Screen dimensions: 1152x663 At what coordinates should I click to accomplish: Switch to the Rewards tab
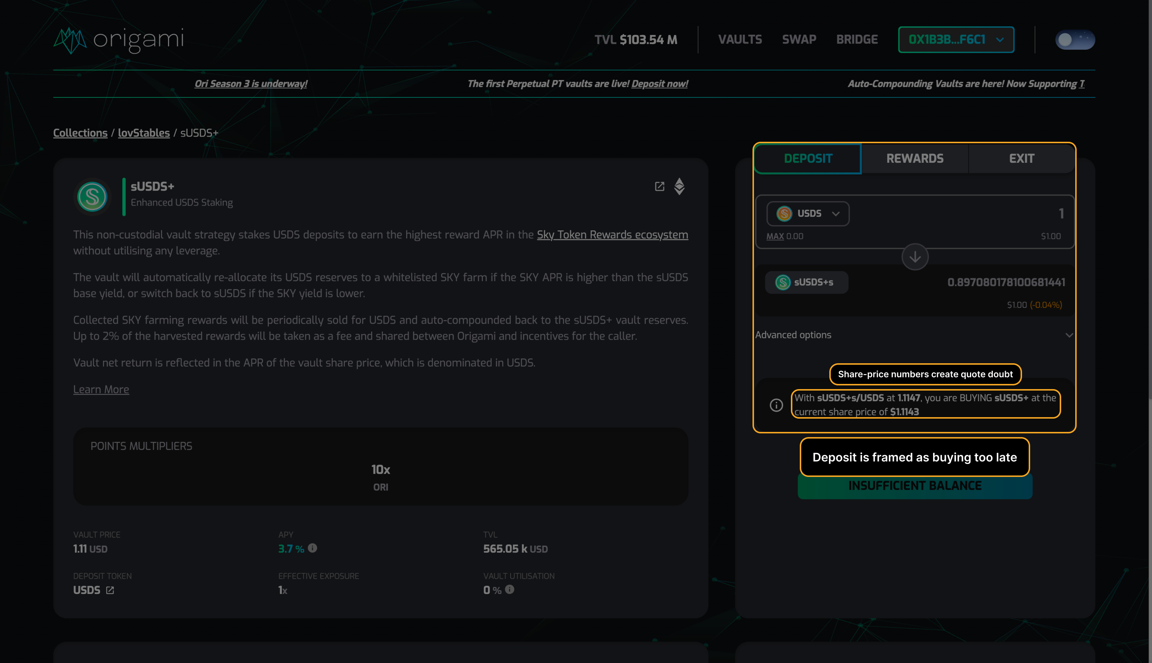click(x=915, y=158)
